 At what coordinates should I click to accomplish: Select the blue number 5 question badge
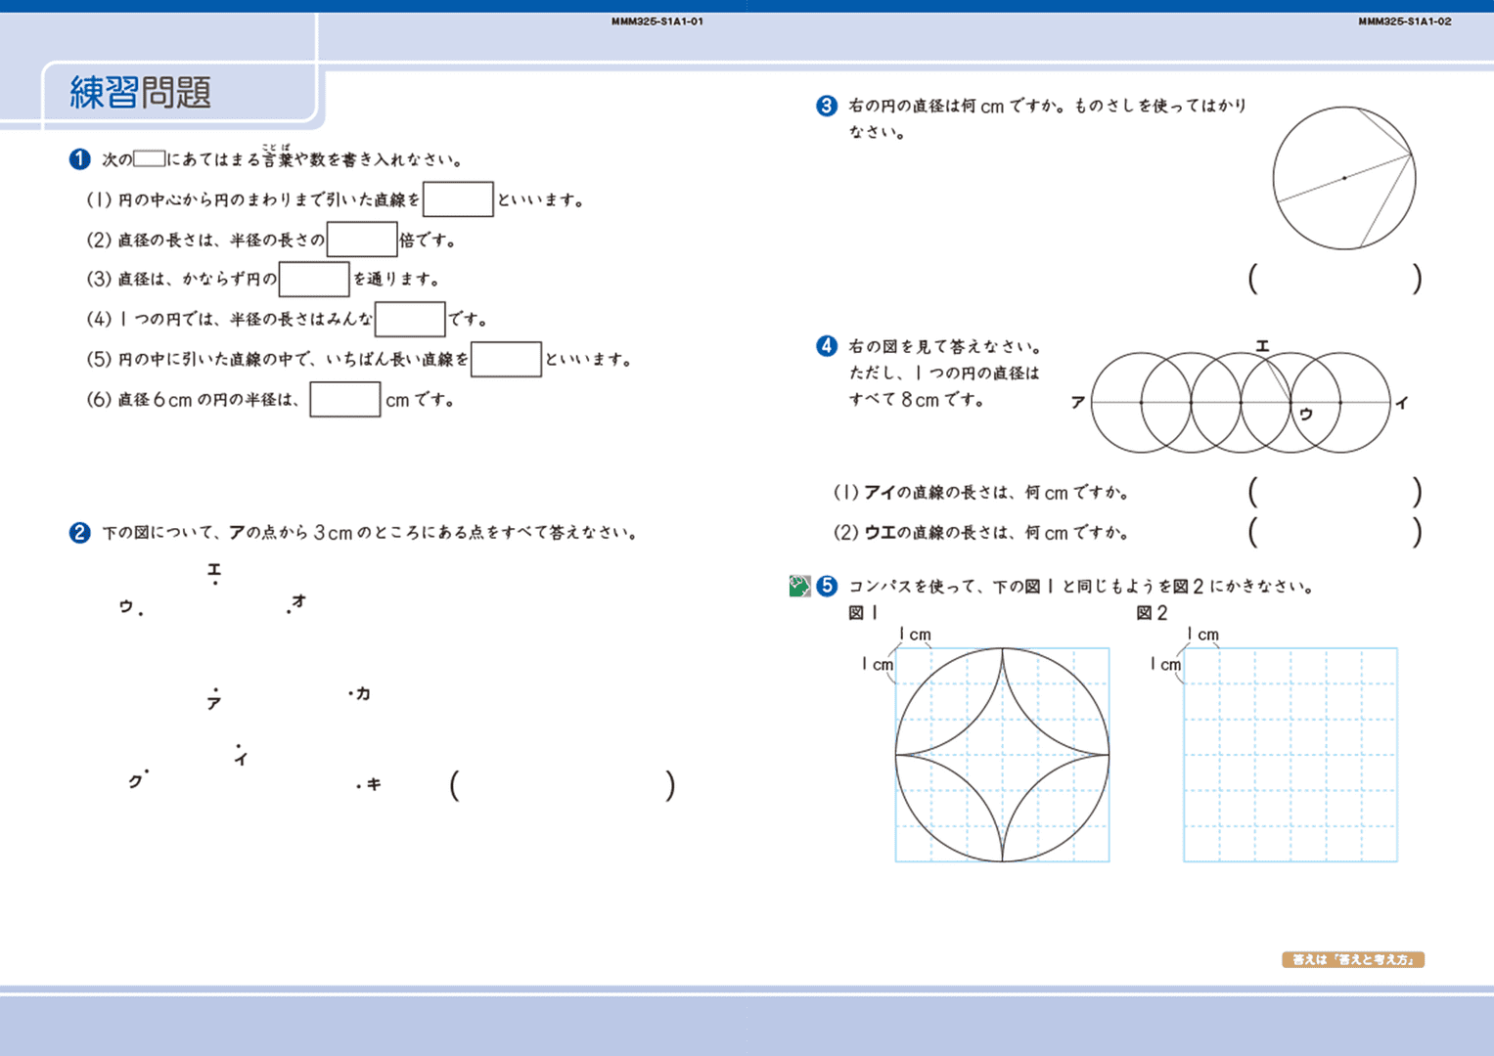point(828,586)
